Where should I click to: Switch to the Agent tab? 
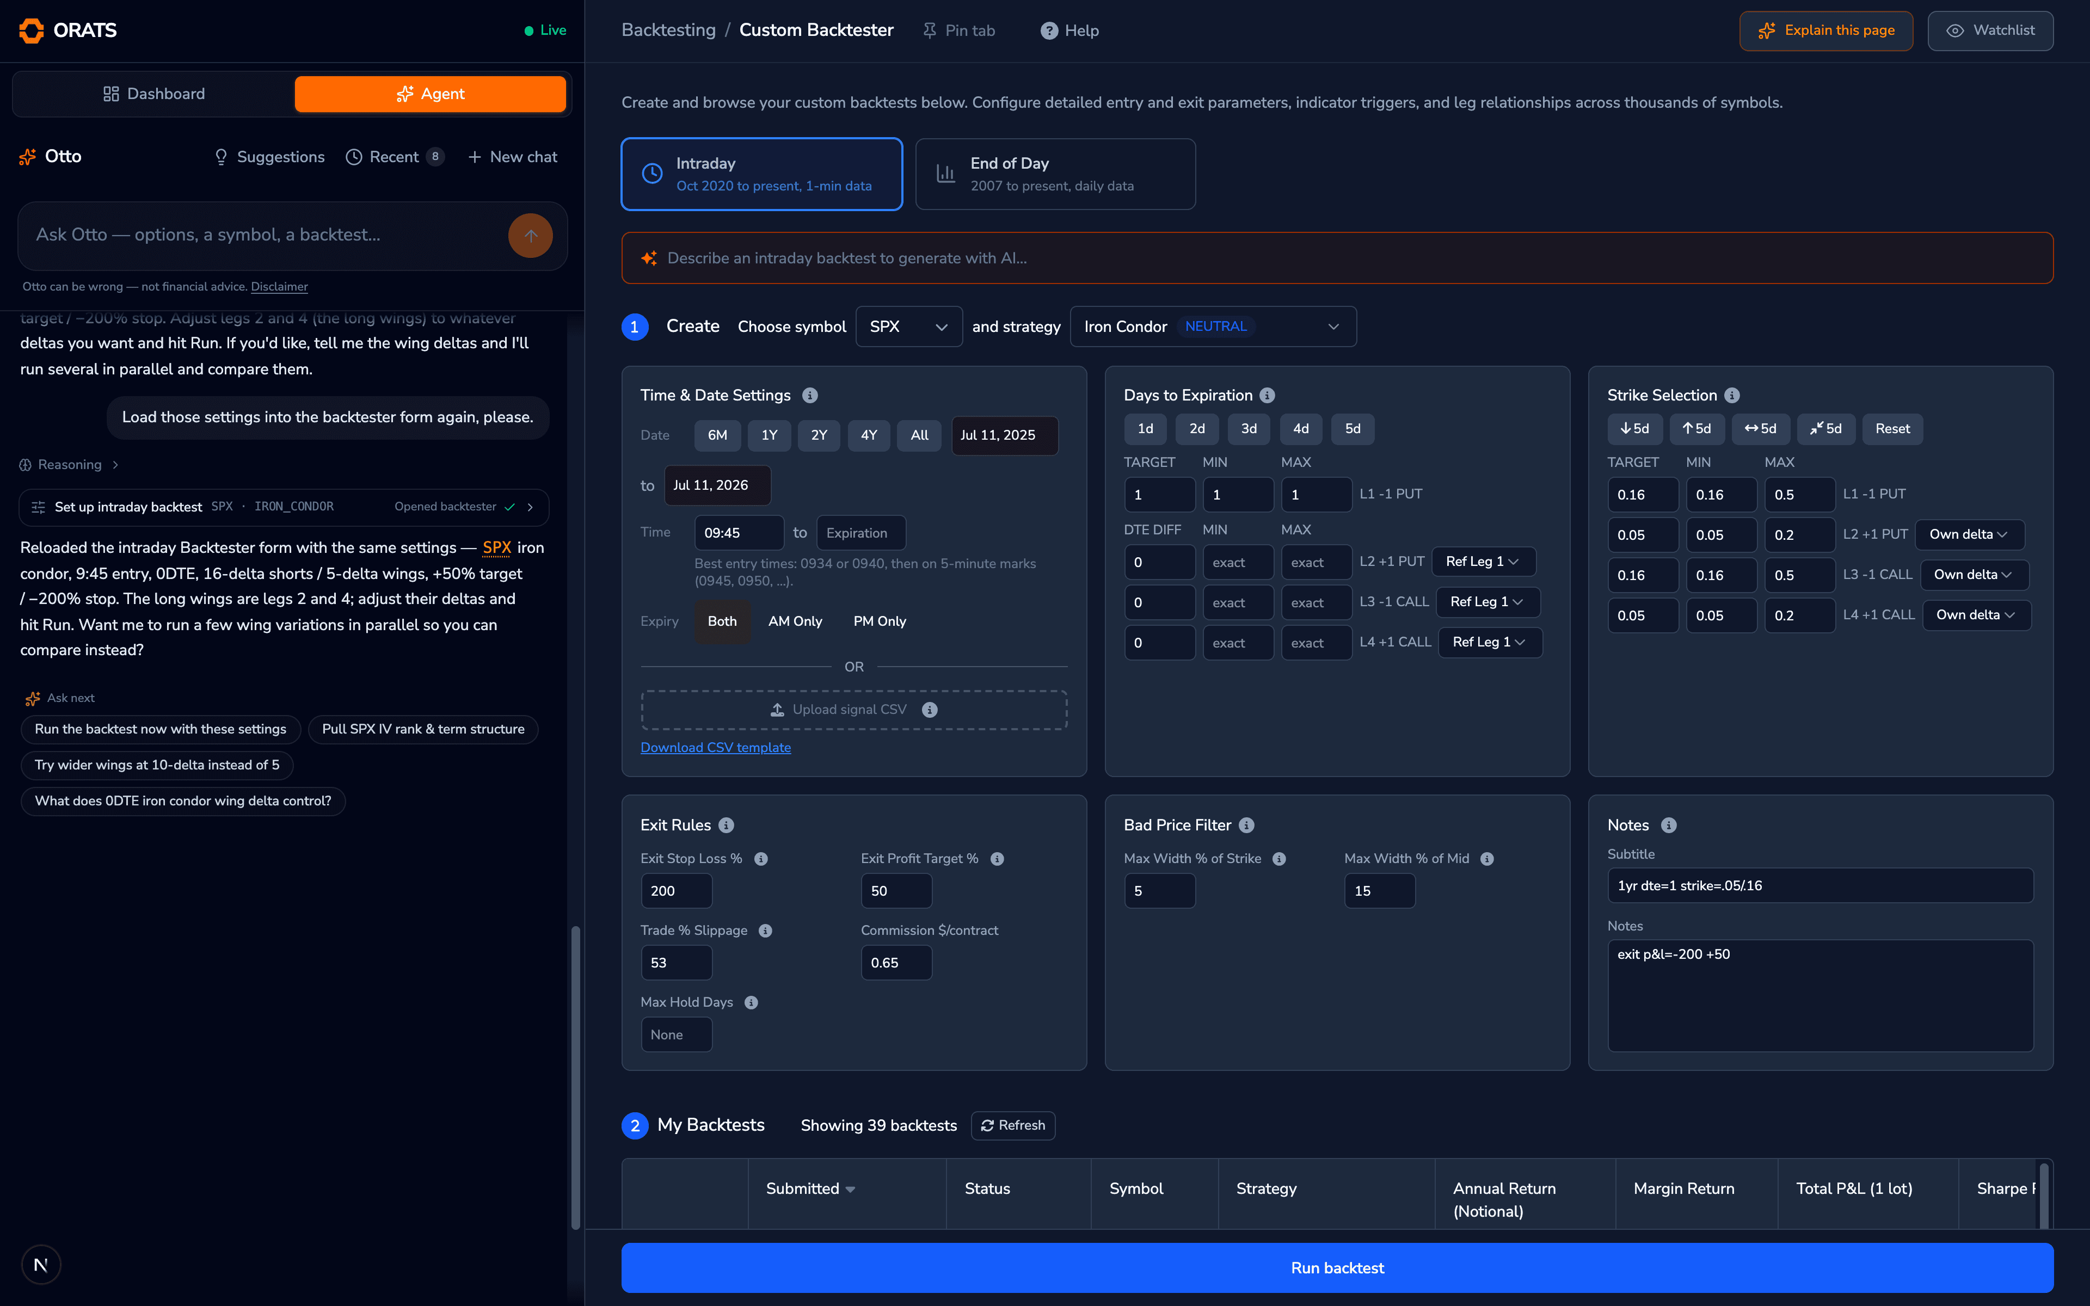coord(430,93)
